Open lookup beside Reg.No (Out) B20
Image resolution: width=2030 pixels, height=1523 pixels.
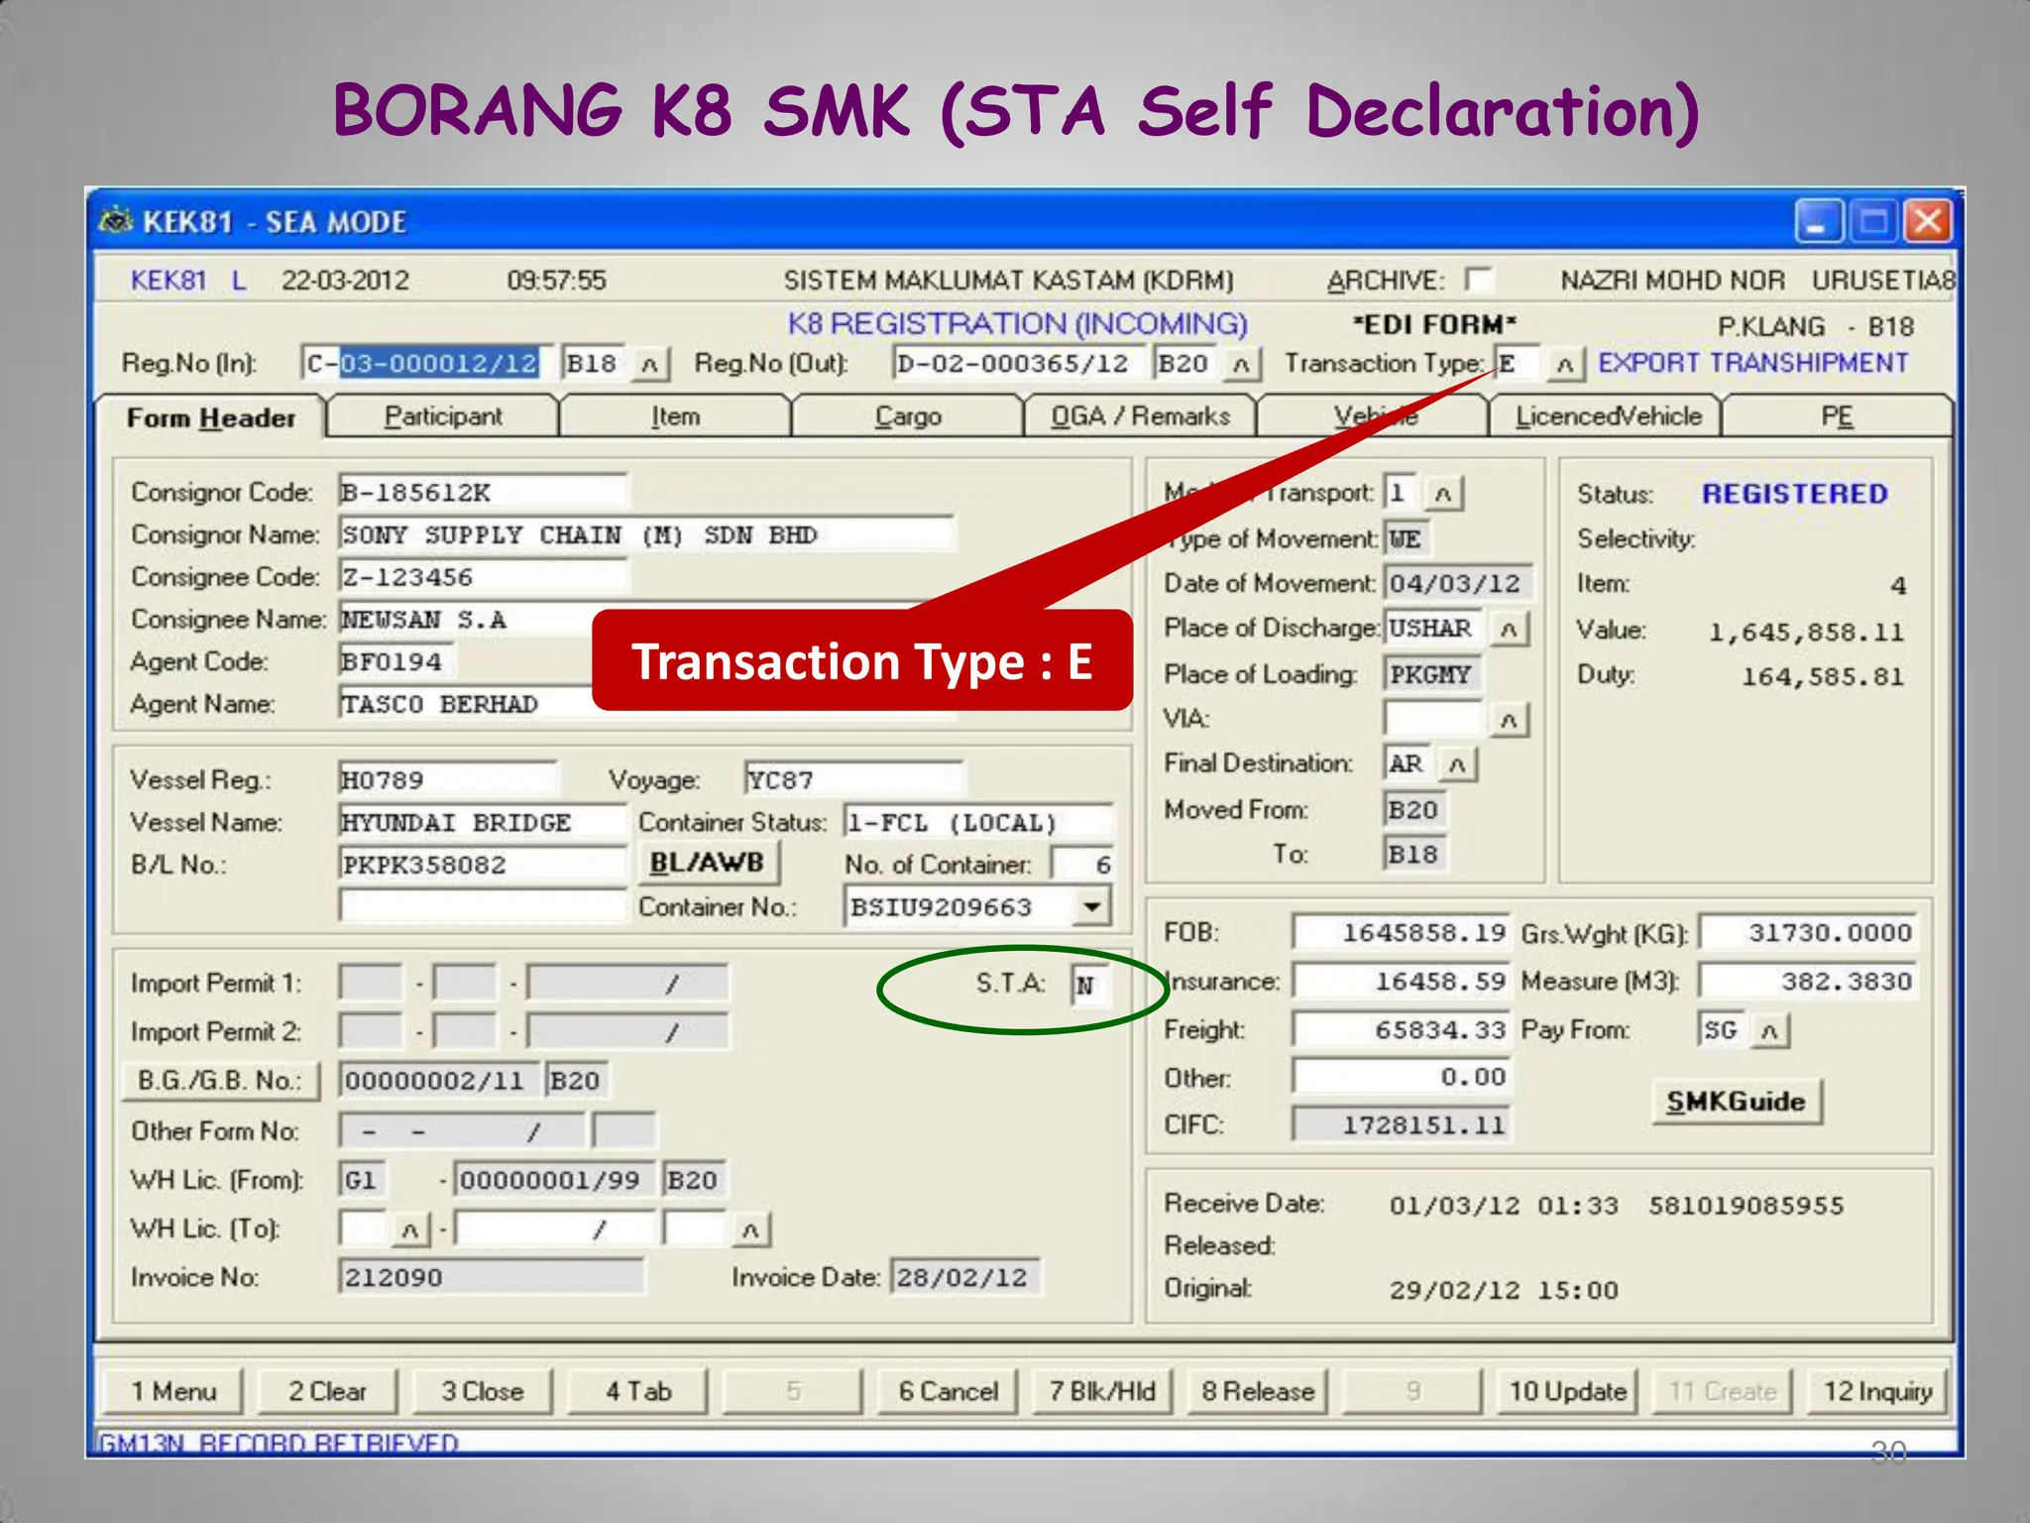[1241, 364]
